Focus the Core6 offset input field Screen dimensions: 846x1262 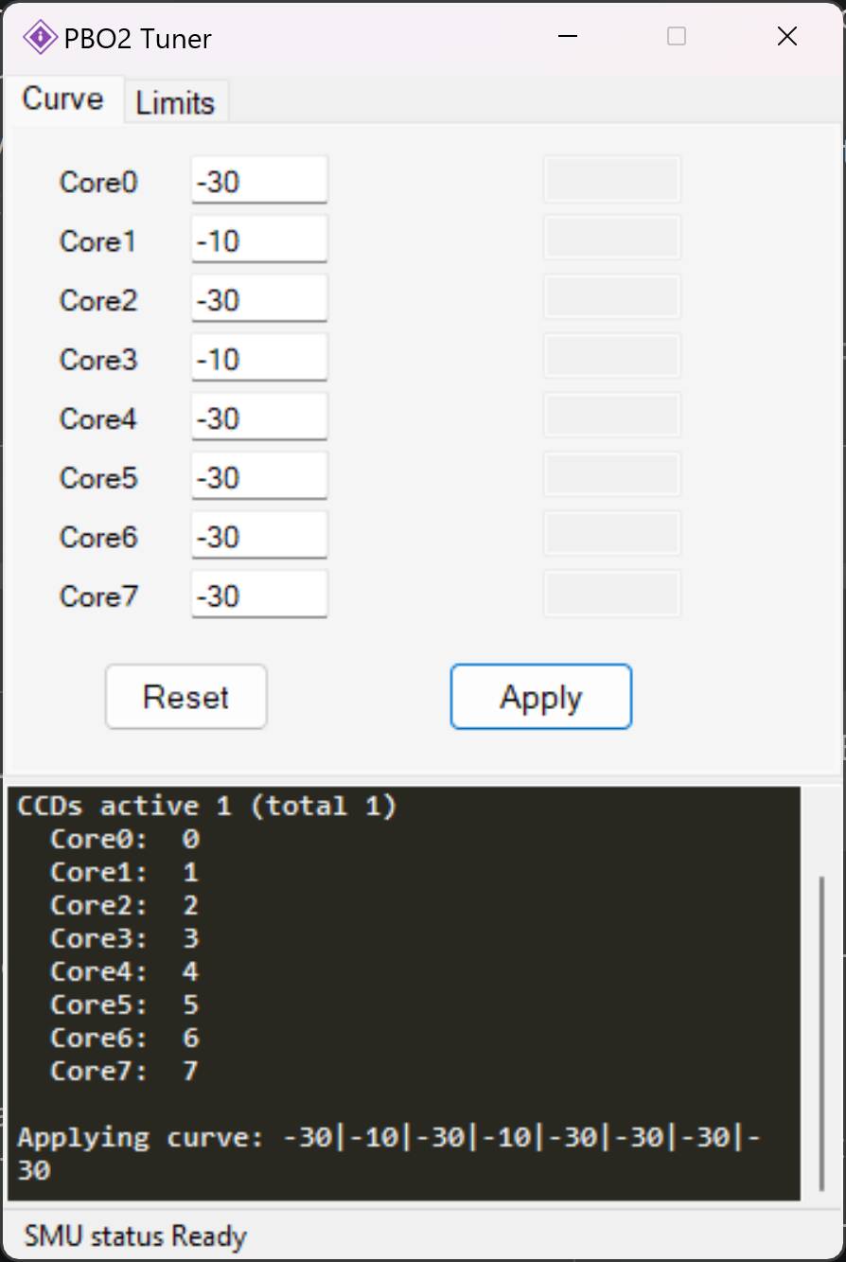tap(259, 535)
